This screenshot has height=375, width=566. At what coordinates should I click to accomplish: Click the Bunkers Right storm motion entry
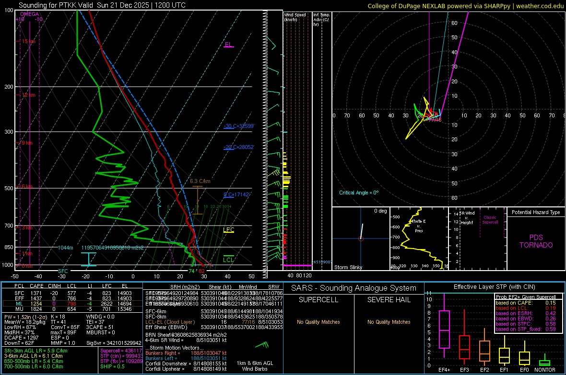(x=186, y=353)
